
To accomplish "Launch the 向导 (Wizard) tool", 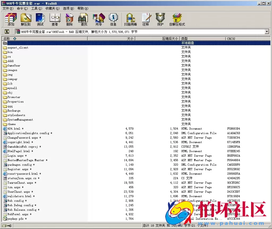I will pos(99,19).
